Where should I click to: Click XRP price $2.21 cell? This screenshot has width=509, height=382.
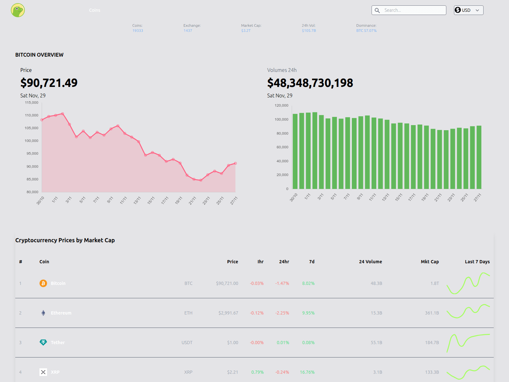(233, 372)
